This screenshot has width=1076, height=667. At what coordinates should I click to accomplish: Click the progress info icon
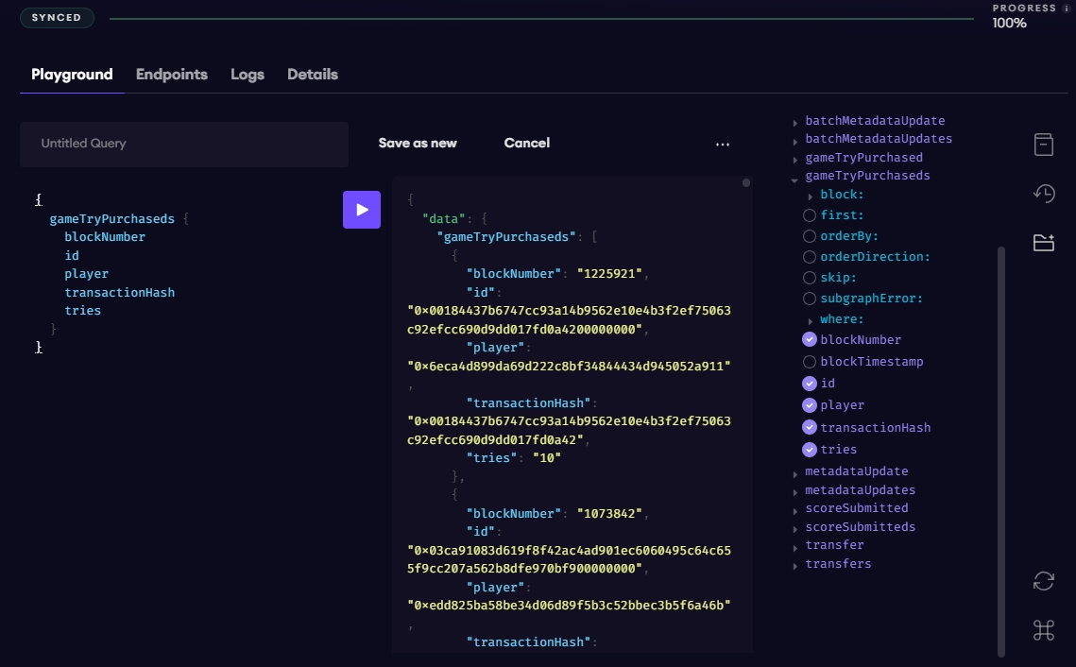(1067, 9)
